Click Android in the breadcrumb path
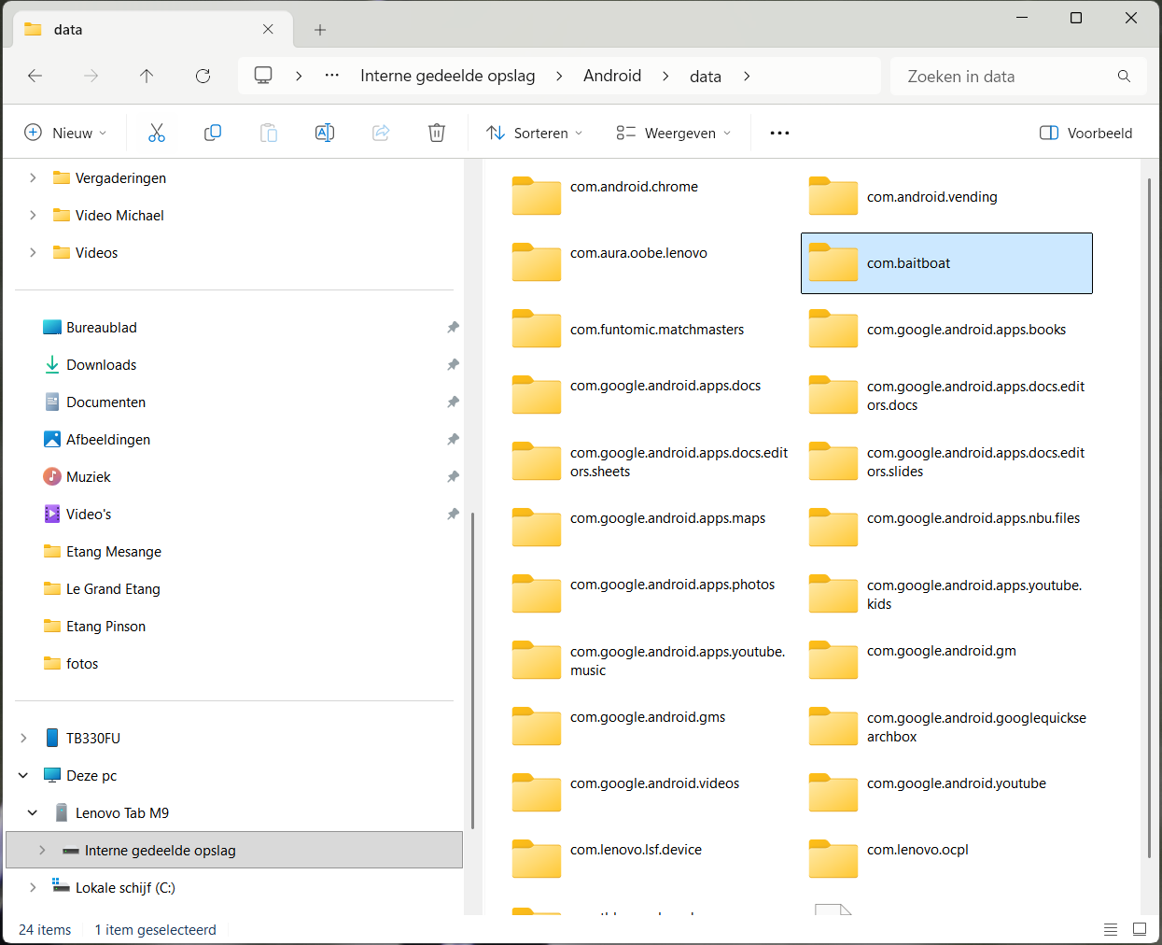Image resolution: width=1162 pixels, height=945 pixels. point(612,77)
